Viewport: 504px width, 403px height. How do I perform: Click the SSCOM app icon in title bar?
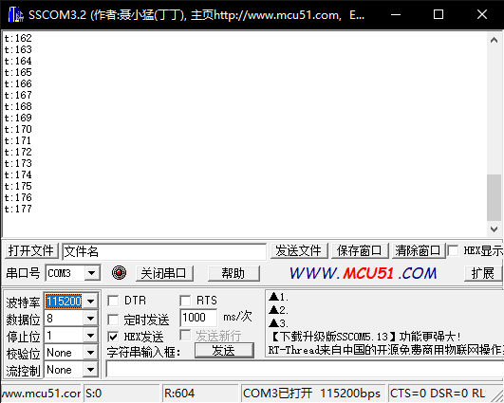point(15,14)
